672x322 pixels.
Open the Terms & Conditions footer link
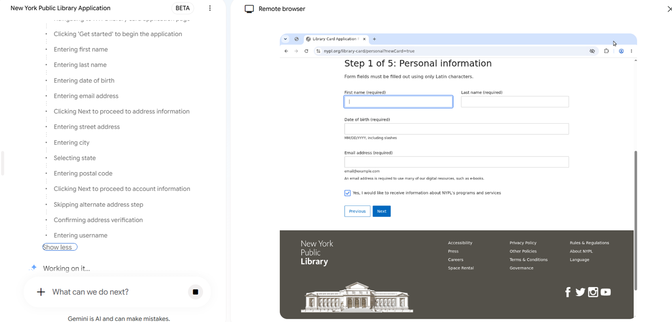pos(529,260)
